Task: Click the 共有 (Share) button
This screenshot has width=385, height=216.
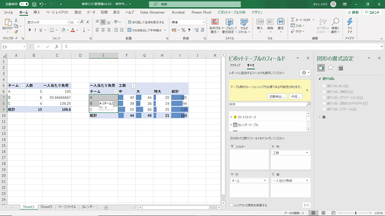Action: (353, 12)
